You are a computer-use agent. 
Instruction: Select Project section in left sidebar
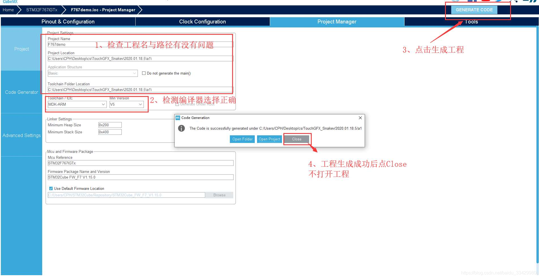(22, 49)
